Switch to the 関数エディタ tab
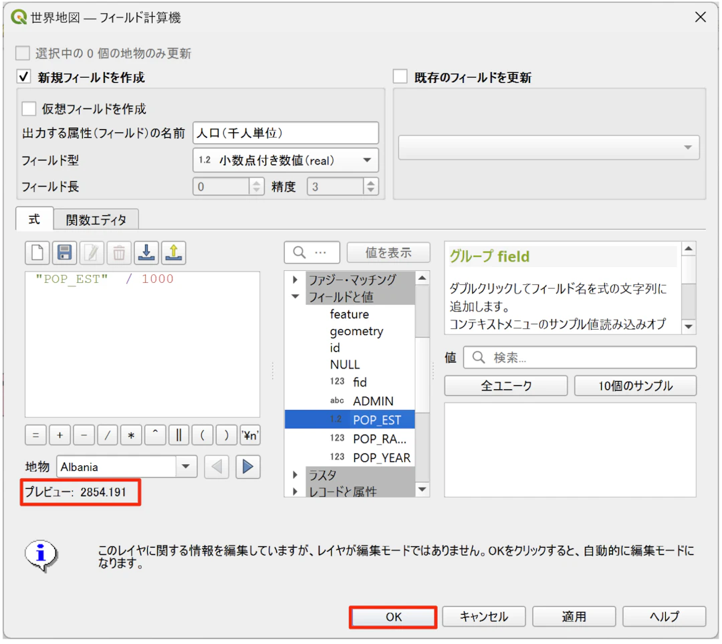 97,219
